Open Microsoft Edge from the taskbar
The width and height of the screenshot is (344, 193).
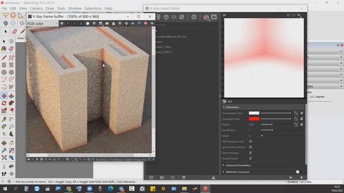point(111,189)
